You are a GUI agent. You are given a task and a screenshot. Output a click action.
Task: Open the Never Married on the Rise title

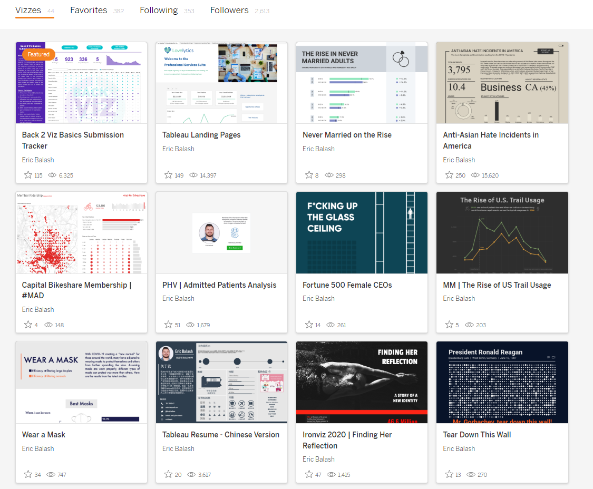[347, 135]
